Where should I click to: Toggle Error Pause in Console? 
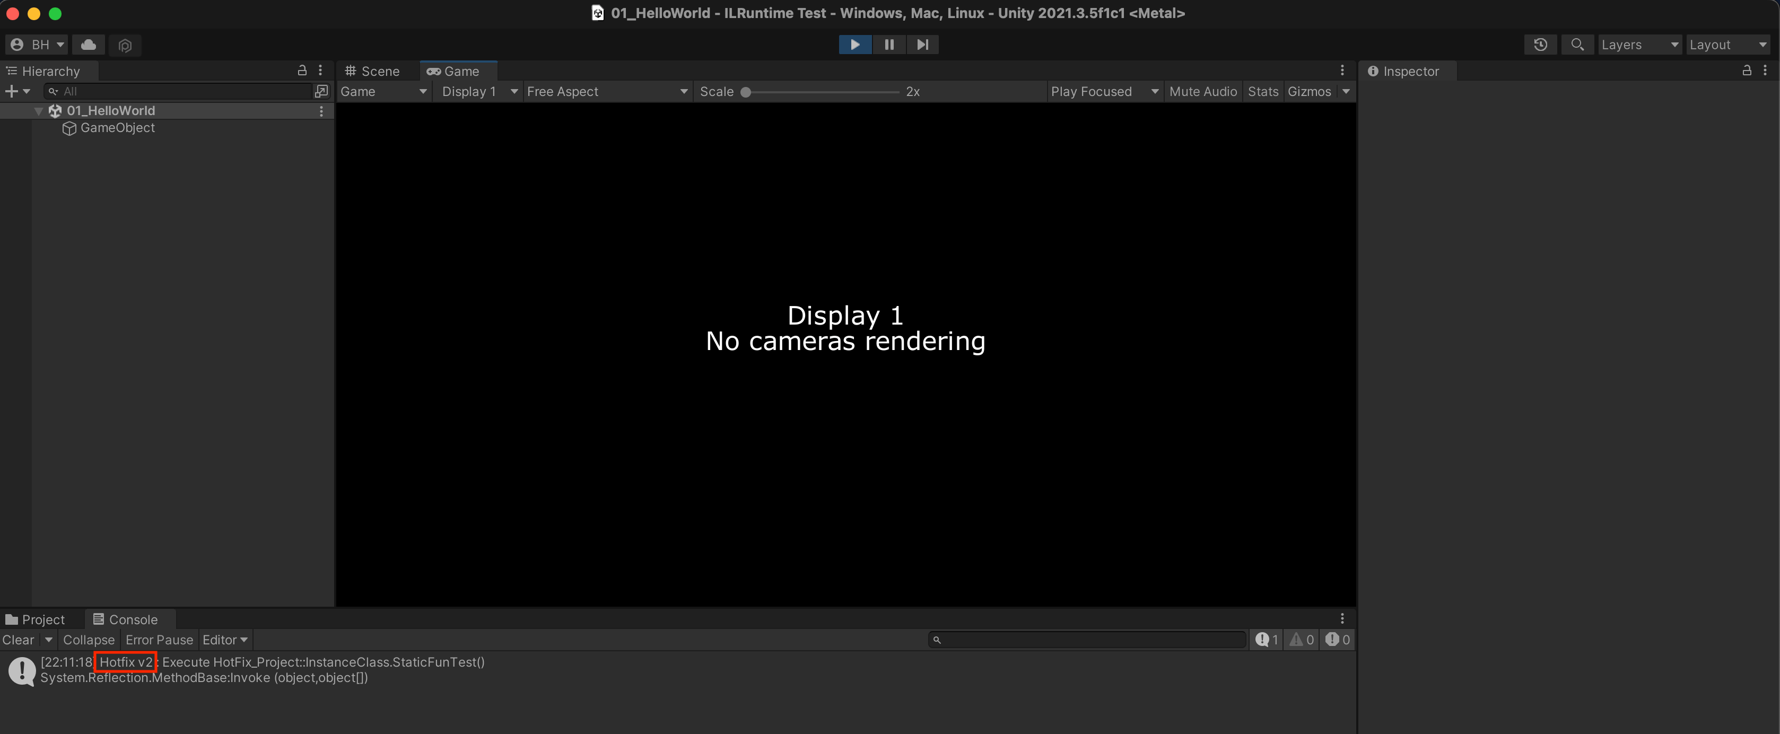click(x=159, y=640)
